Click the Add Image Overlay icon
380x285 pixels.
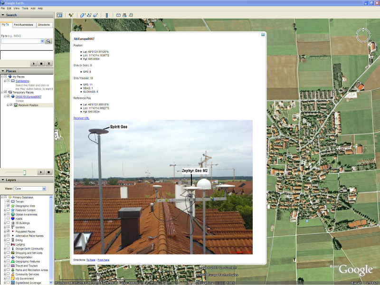click(x=95, y=15)
